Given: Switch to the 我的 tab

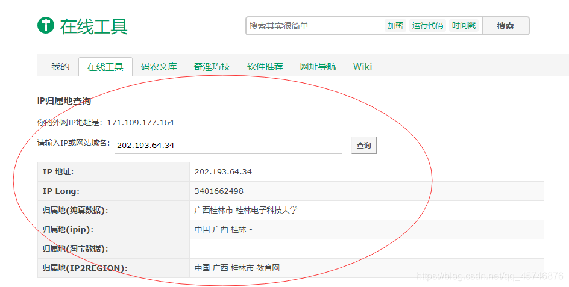Looking at the screenshot, I should [60, 67].
